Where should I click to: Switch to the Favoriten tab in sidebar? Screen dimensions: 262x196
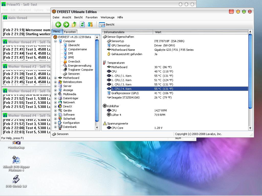pyautogui.click(x=70, y=32)
